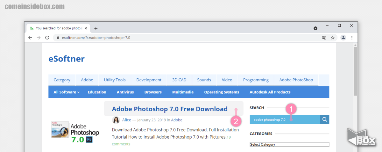382x152 pixels.
Task: Open the Chrome three-dot menu
Action: pos(352,38)
